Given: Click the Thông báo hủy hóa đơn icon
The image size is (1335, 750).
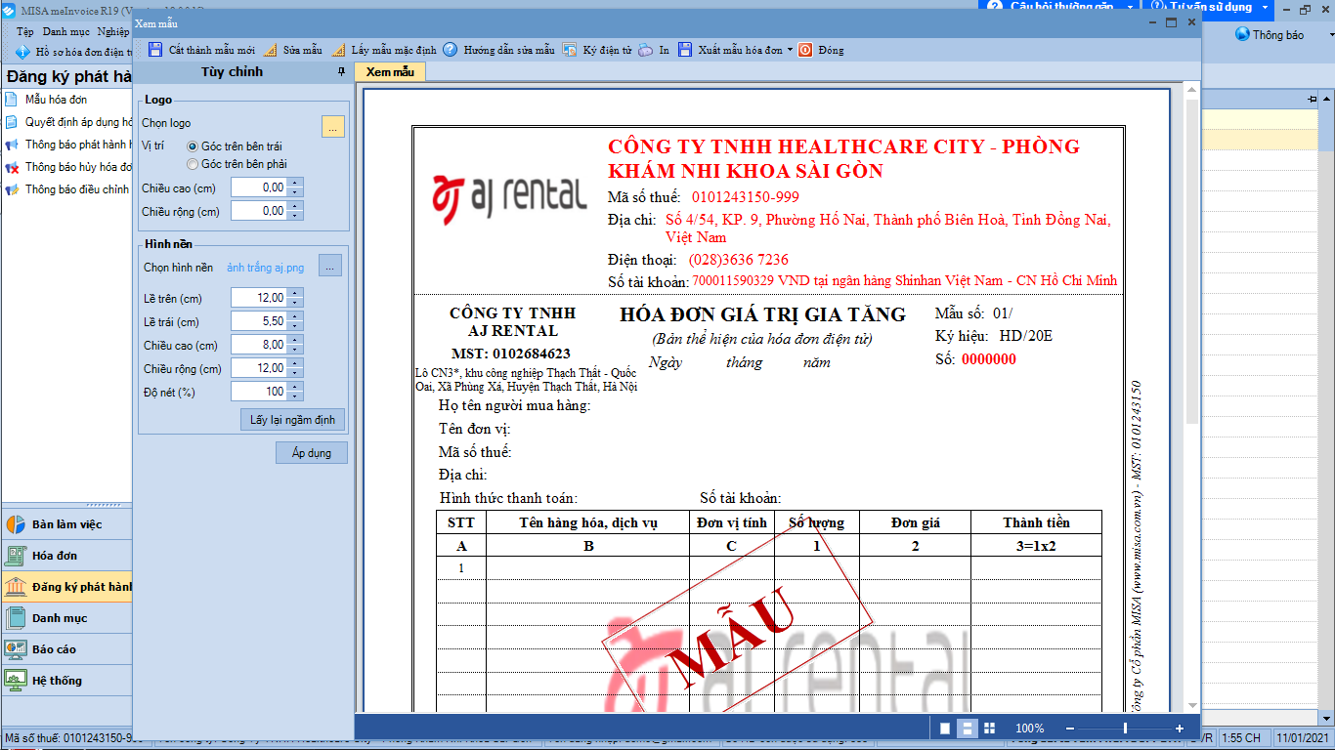Looking at the screenshot, I should [x=11, y=167].
